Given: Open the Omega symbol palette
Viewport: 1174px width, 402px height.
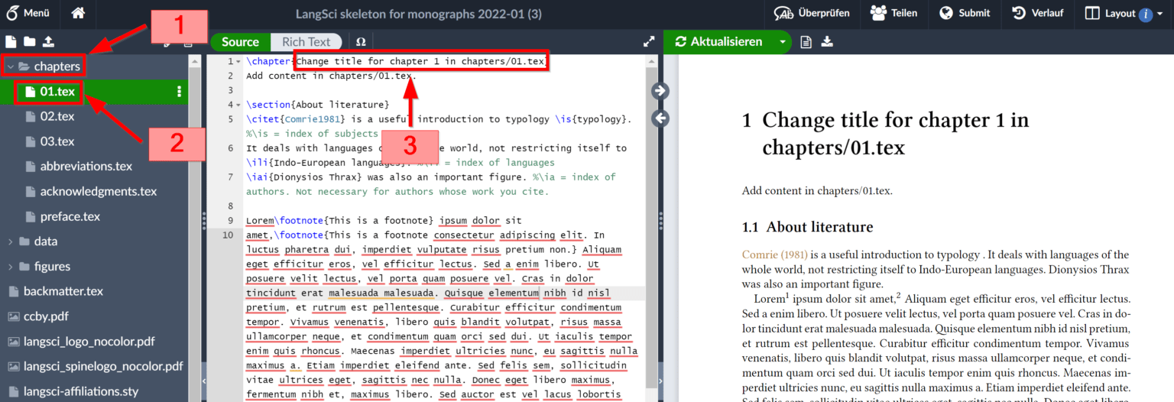Looking at the screenshot, I should tap(361, 42).
